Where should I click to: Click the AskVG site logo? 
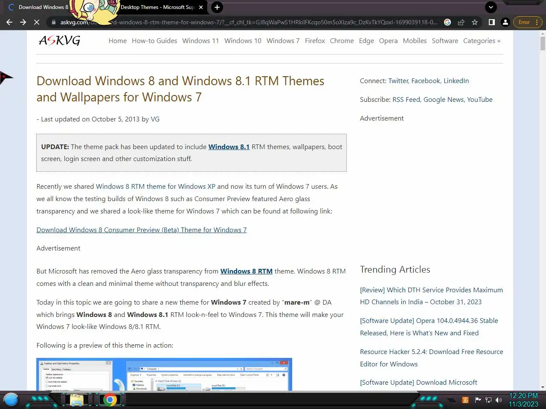pos(59,40)
